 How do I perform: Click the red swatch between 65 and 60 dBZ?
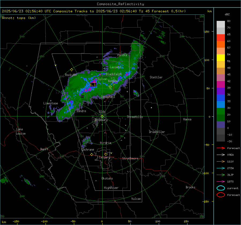(221, 38)
